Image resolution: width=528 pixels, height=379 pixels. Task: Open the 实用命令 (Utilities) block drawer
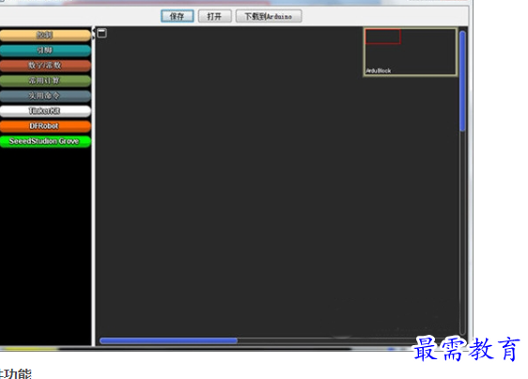click(45, 96)
